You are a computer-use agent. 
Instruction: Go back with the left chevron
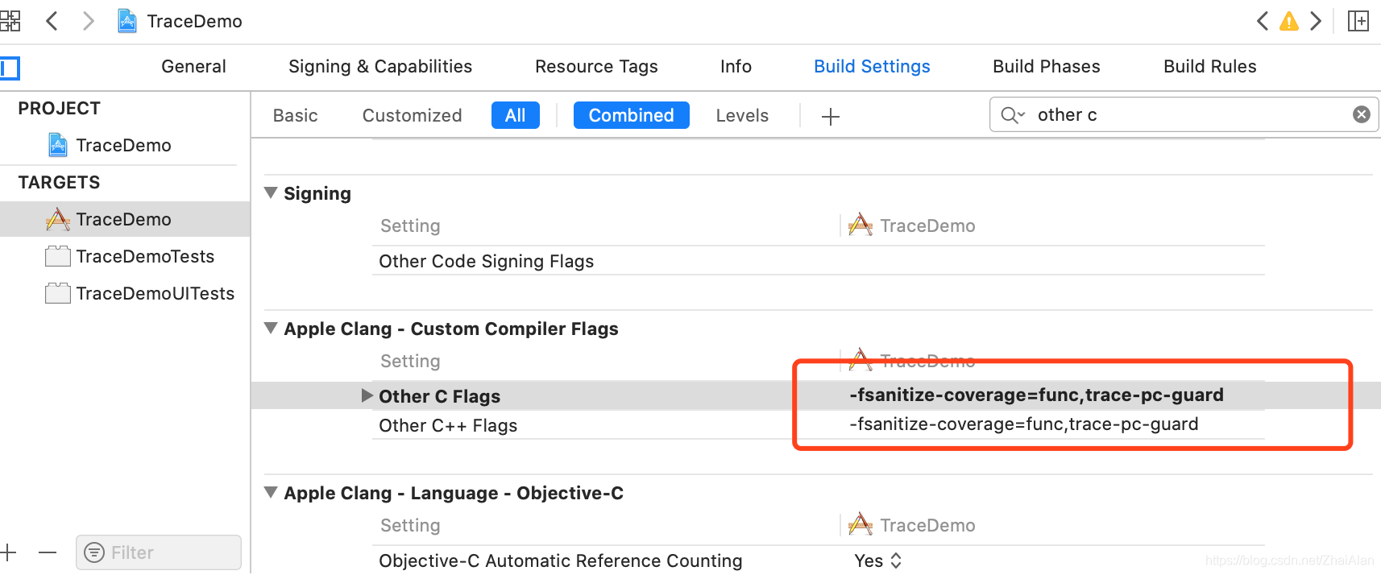[52, 21]
